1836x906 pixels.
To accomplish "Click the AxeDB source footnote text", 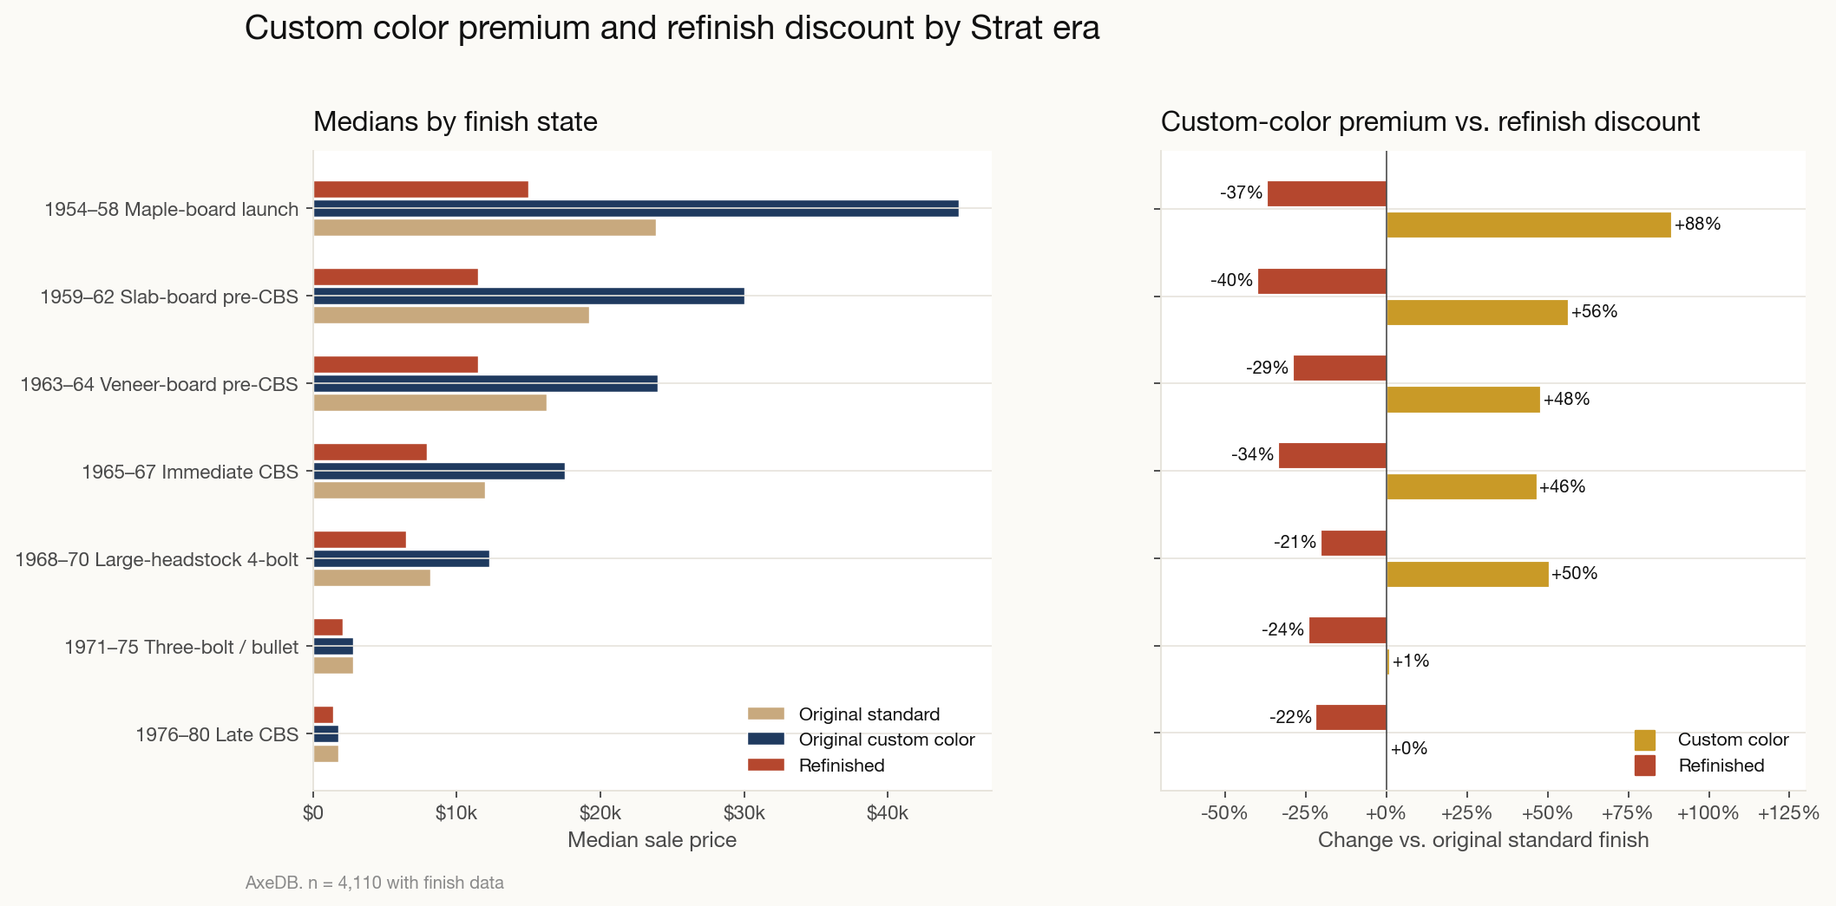I will point(374,883).
